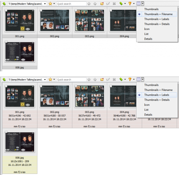Select Icon view in lower menu
The image size is (179, 175).
tap(157, 105)
